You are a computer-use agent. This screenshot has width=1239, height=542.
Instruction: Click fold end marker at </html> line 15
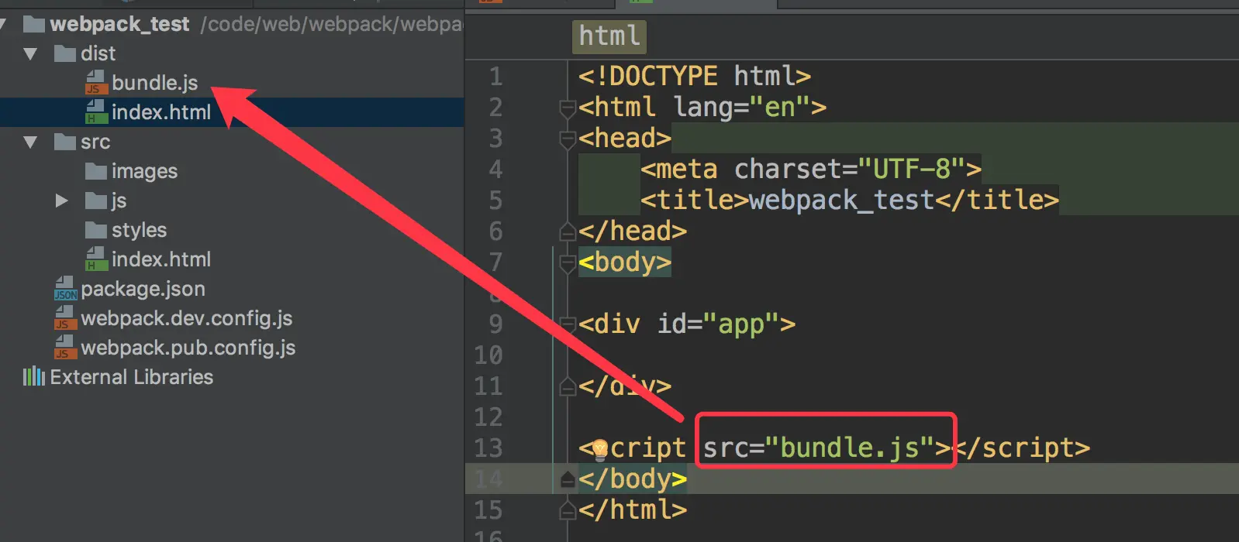point(568,510)
